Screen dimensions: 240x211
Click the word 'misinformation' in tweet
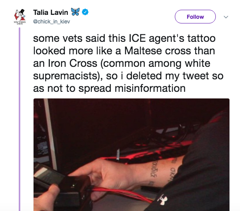150,88
